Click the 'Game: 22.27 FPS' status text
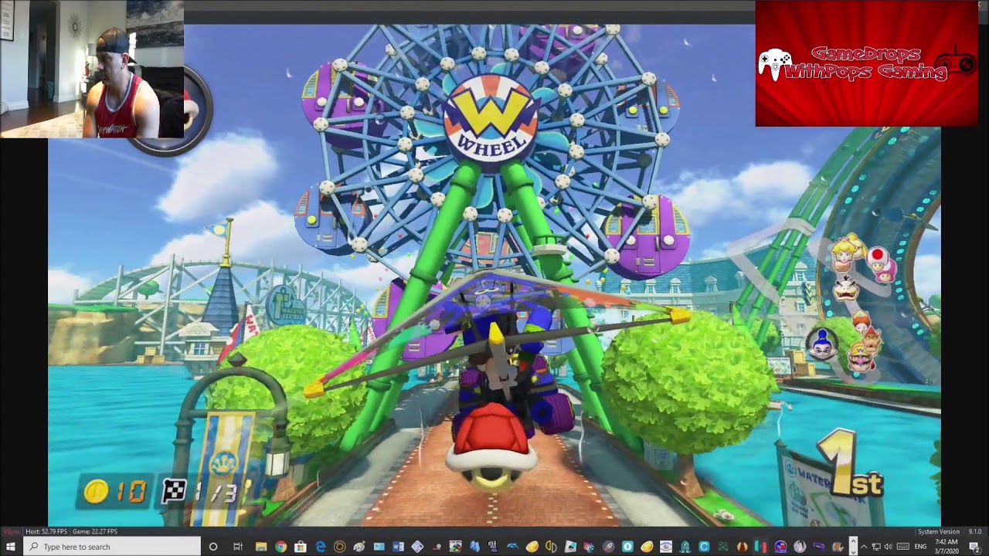The image size is (989, 556). tap(95, 531)
